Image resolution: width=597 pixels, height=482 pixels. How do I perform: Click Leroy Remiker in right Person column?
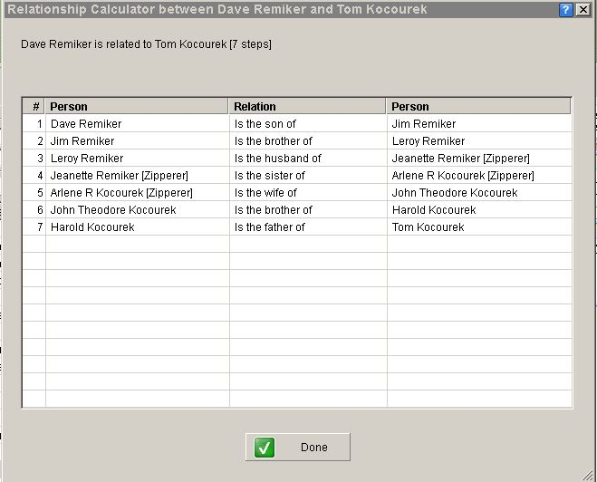click(x=428, y=141)
